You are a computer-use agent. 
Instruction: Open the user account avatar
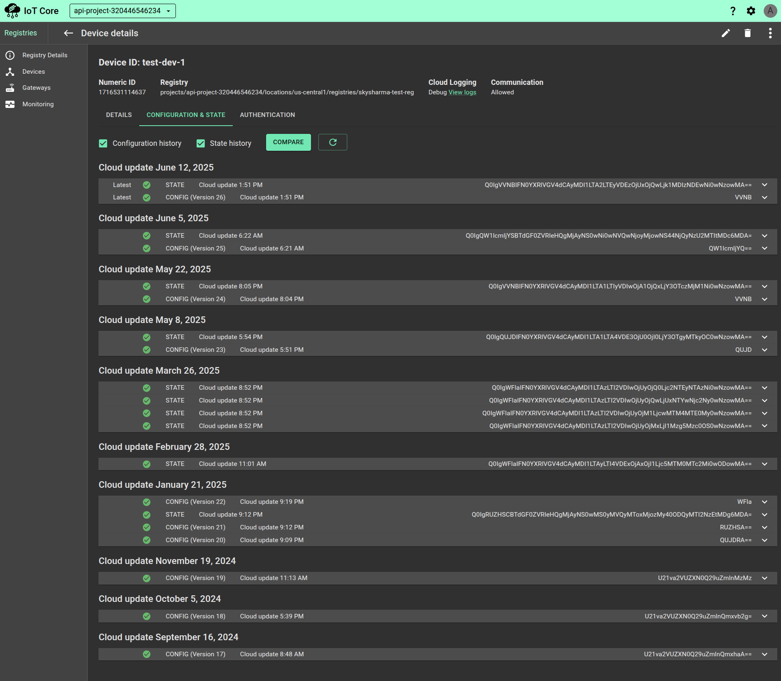click(x=770, y=11)
